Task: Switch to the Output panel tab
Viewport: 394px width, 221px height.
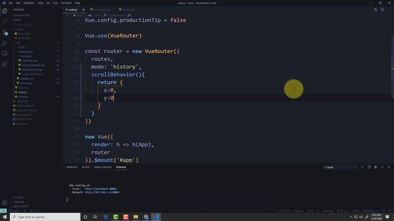Action: coord(86,167)
